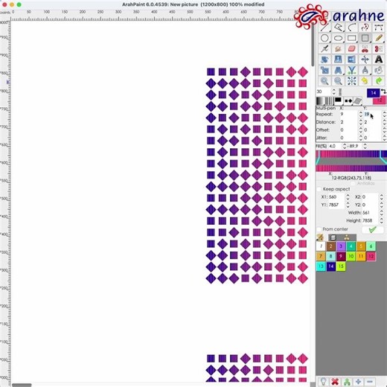Screen dimensions: 387x387
Task: Click the background color 12 box
Action: click(380, 100)
